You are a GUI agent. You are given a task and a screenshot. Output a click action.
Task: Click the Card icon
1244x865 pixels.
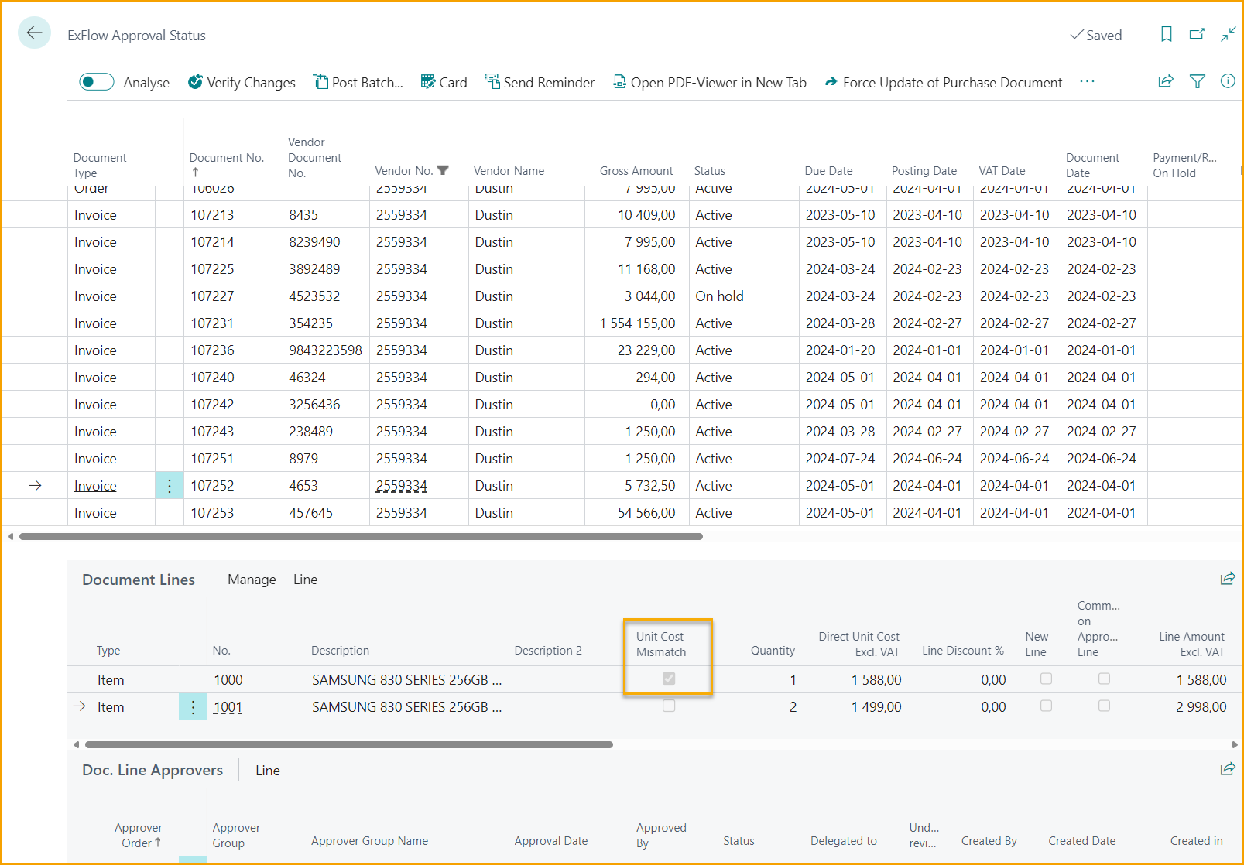(427, 81)
